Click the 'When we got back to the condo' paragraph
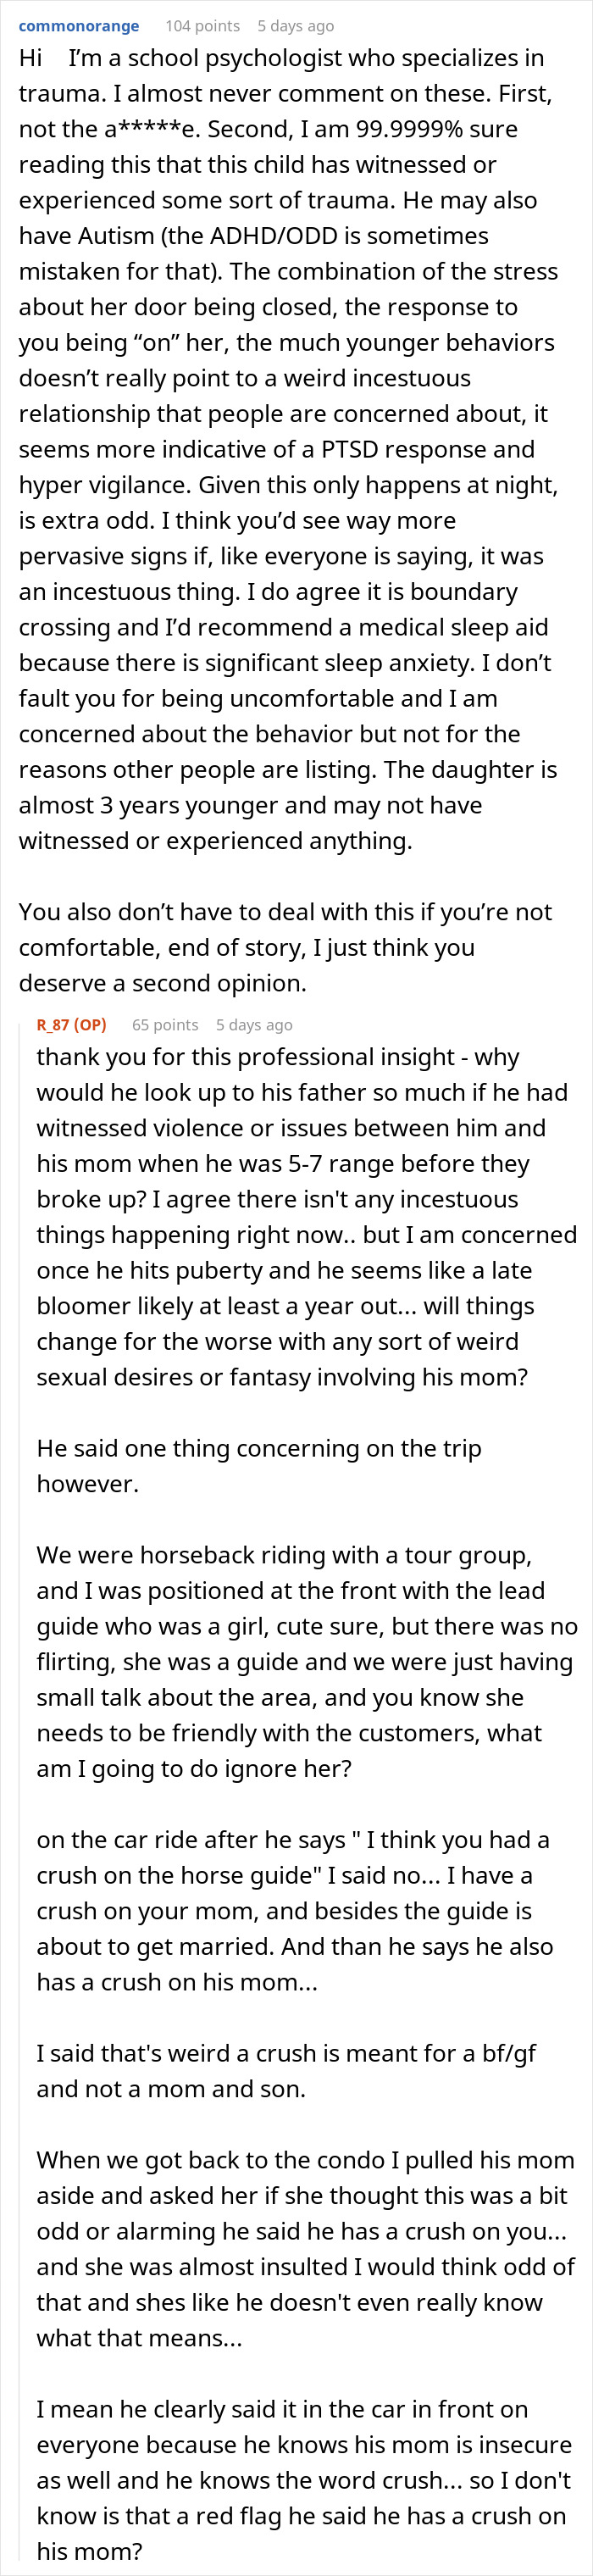Viewport: 593px width, 2576px height. [306, 2248]
